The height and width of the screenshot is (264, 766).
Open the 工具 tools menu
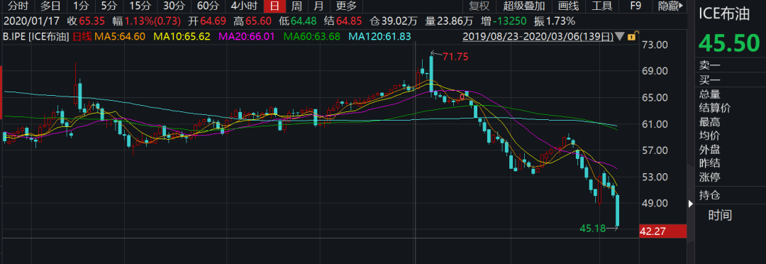[602, 6]
